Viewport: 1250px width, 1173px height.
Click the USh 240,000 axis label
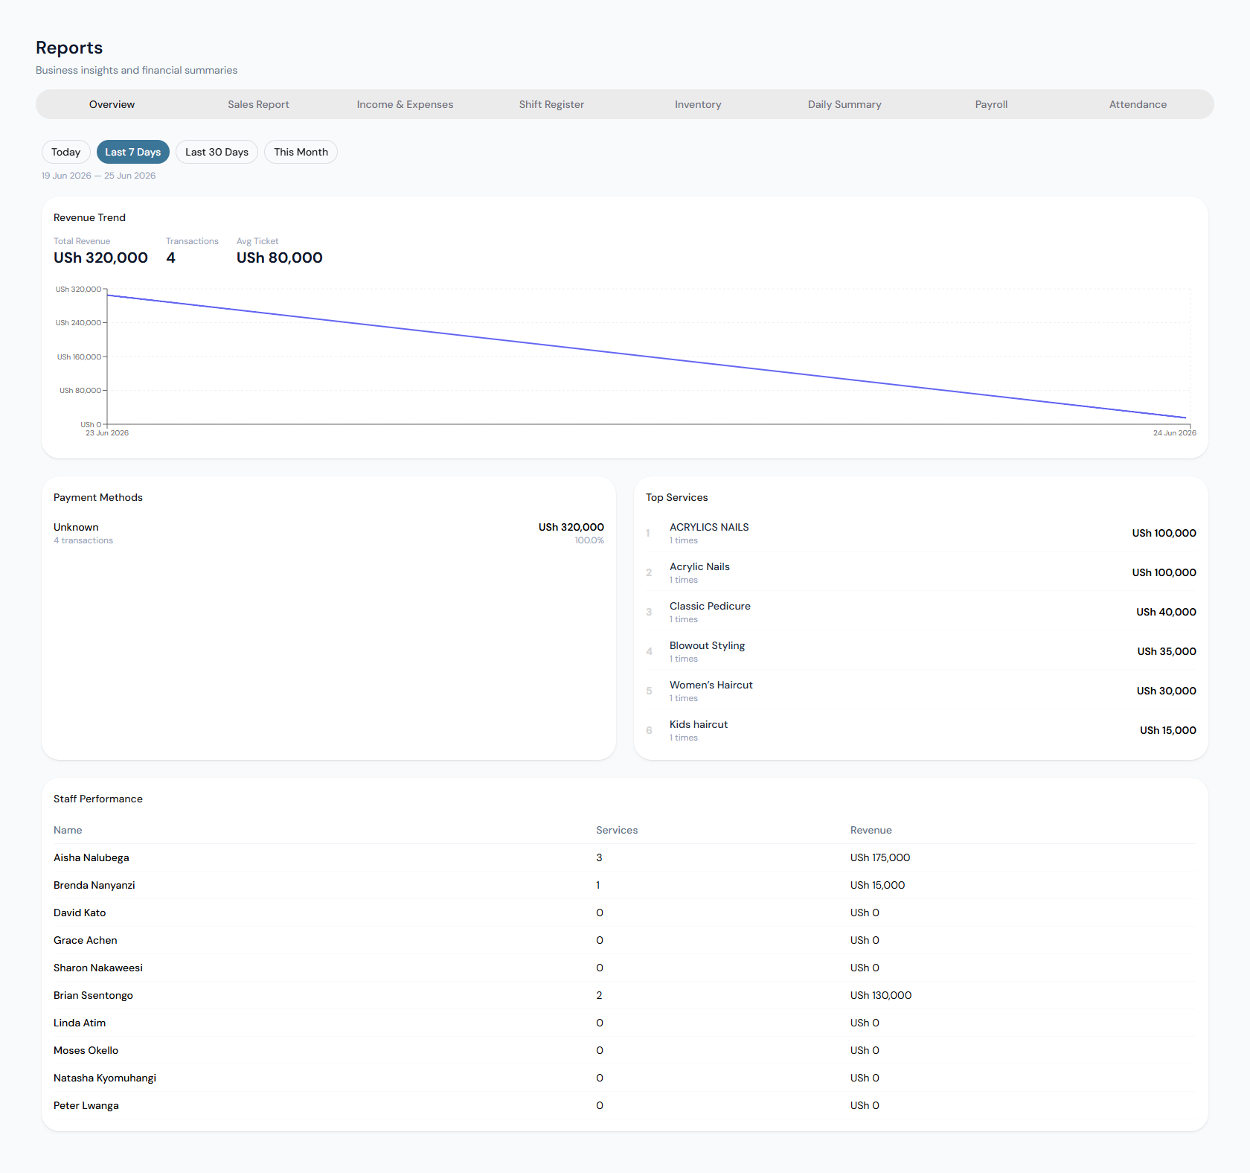(x=78, y=323)
